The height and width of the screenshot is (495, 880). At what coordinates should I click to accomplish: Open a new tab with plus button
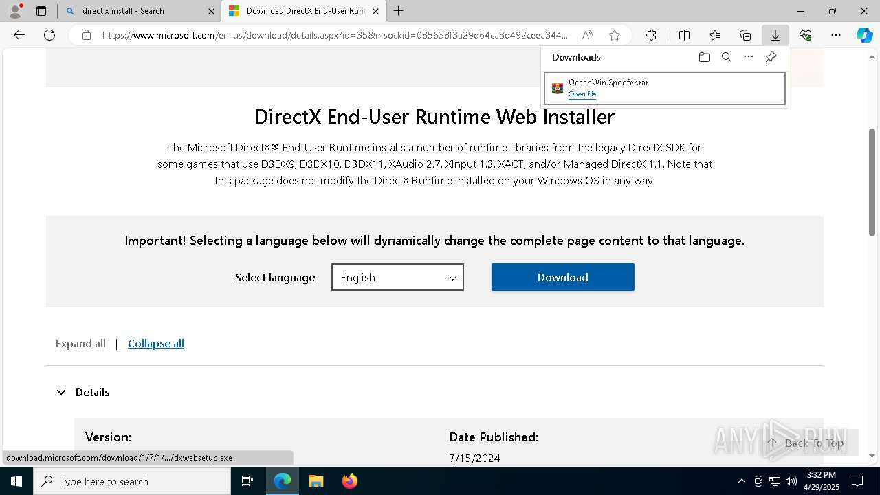398,11
